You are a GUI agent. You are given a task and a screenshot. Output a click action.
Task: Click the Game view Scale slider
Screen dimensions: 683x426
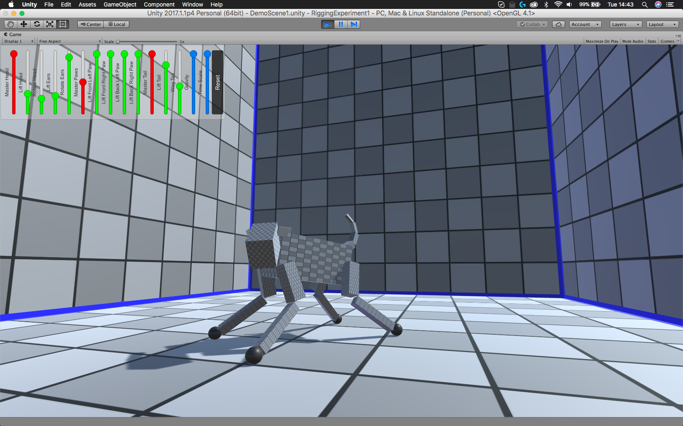tap(147, 41)
